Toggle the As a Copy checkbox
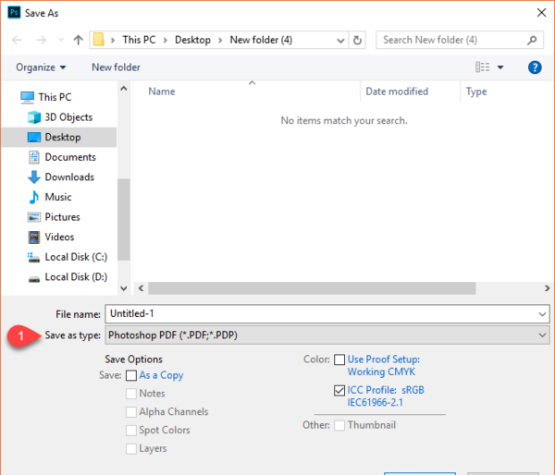 click(x=131, y=375)
